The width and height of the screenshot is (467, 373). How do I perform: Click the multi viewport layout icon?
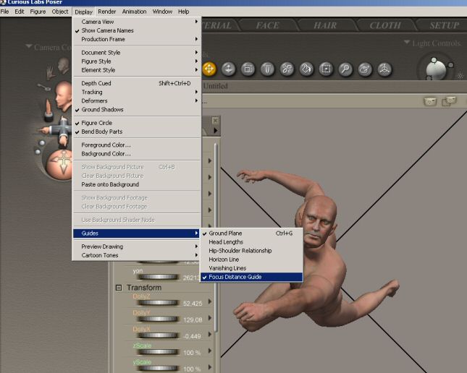pyautogui.click(x=449, y=101)
